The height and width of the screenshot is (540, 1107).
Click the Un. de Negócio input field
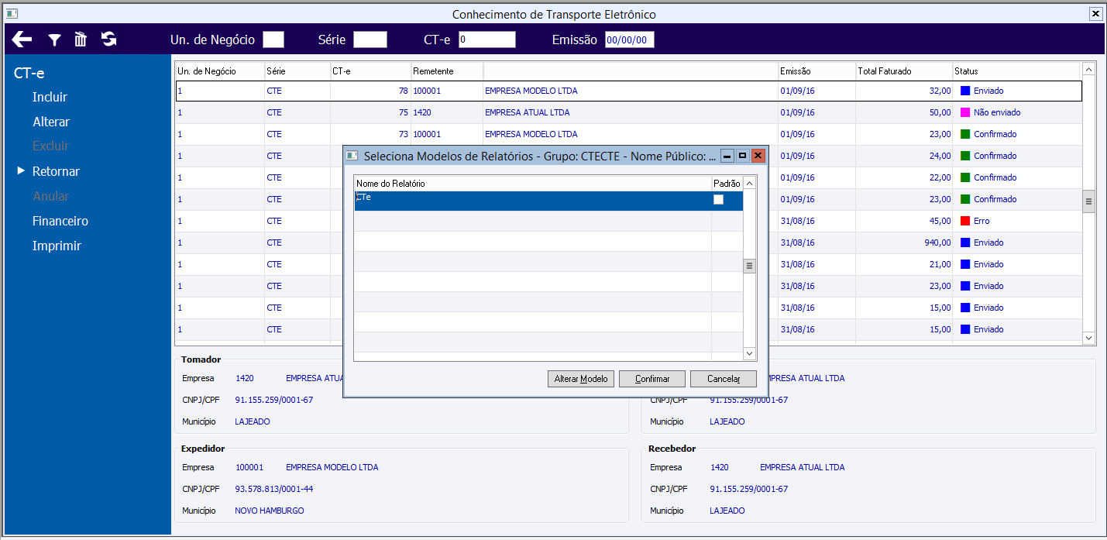click(273, 40)
